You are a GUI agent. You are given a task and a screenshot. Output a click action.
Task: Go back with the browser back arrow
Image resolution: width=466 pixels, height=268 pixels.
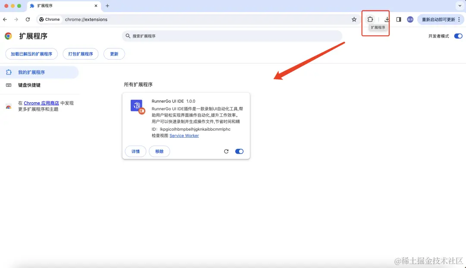[5, 19]
